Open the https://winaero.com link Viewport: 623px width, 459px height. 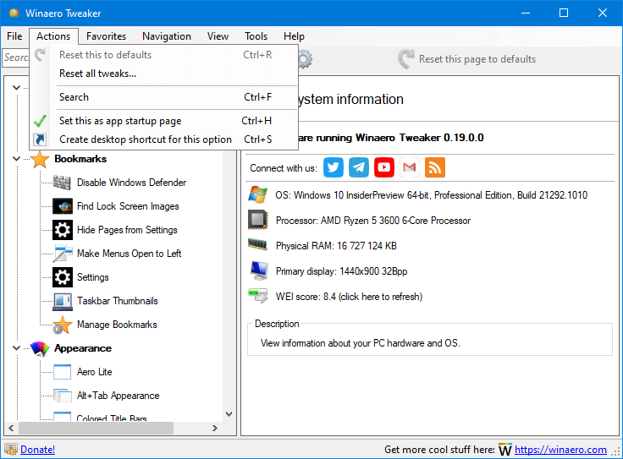click(x=560, y=450)
